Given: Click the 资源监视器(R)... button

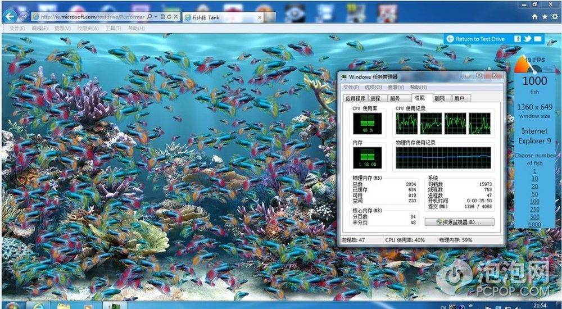Looking at the screenshot, I should tap(460, 222).
